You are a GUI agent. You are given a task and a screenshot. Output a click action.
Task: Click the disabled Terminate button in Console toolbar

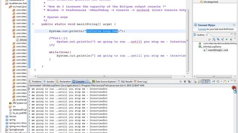coord(180,82)
